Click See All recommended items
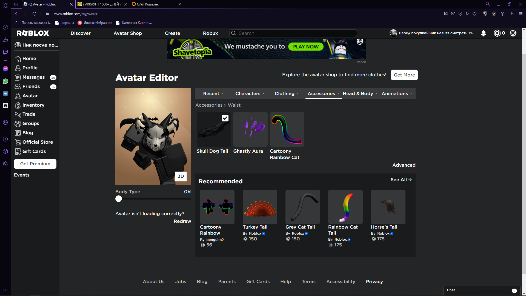 (401, 180)
